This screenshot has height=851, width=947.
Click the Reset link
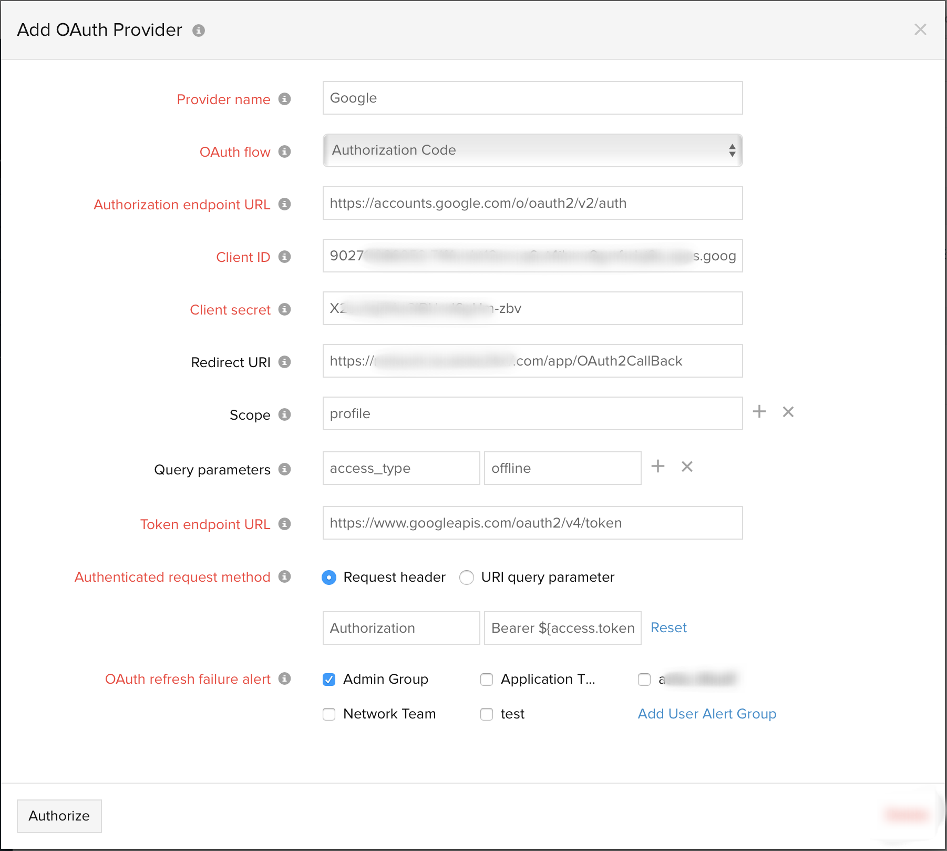pos(668,627)
